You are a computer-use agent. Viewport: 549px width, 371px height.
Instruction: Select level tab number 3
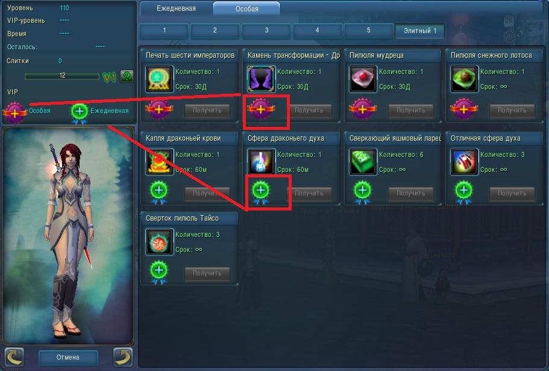(x=266, y=31)
